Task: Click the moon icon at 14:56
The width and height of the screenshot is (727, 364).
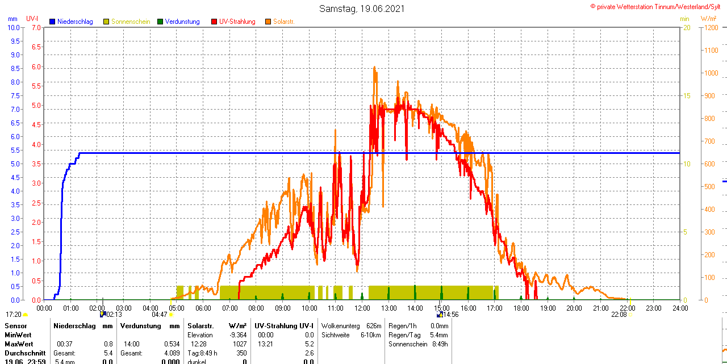Action: pos(439,314)
